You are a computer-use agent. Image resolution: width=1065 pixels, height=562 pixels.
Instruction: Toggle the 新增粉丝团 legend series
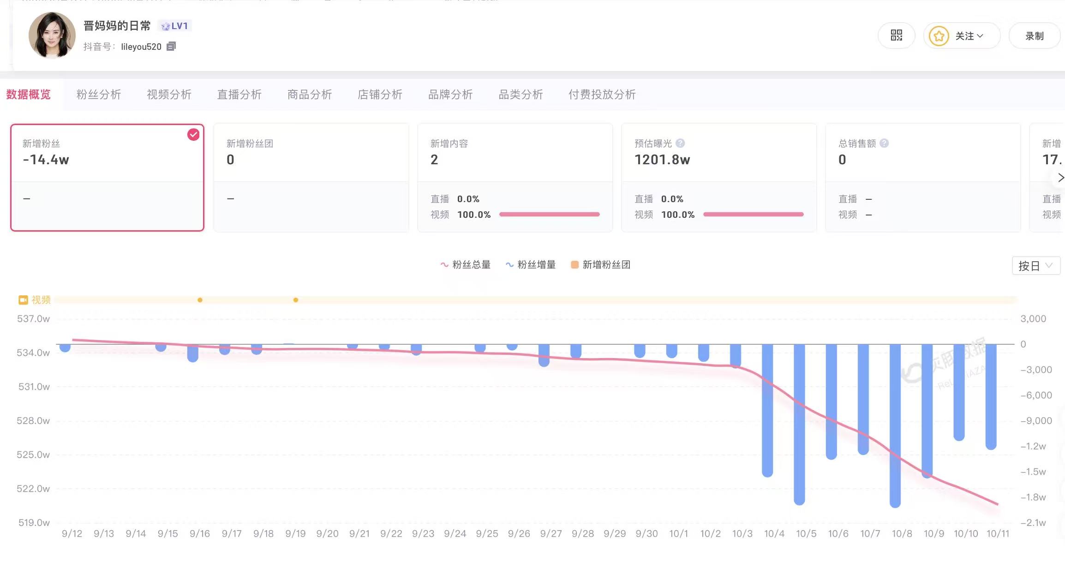coord(600,265)
